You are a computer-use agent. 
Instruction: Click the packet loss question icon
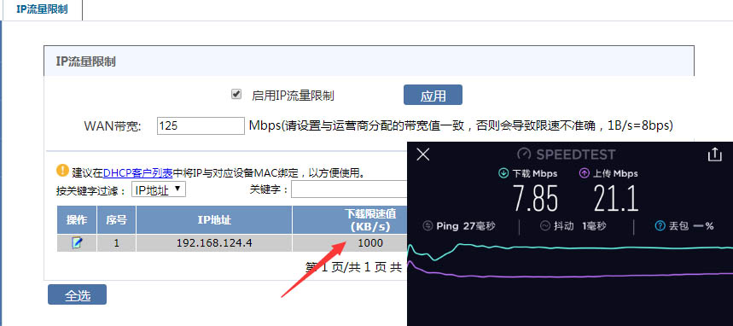tap(660, 226)
